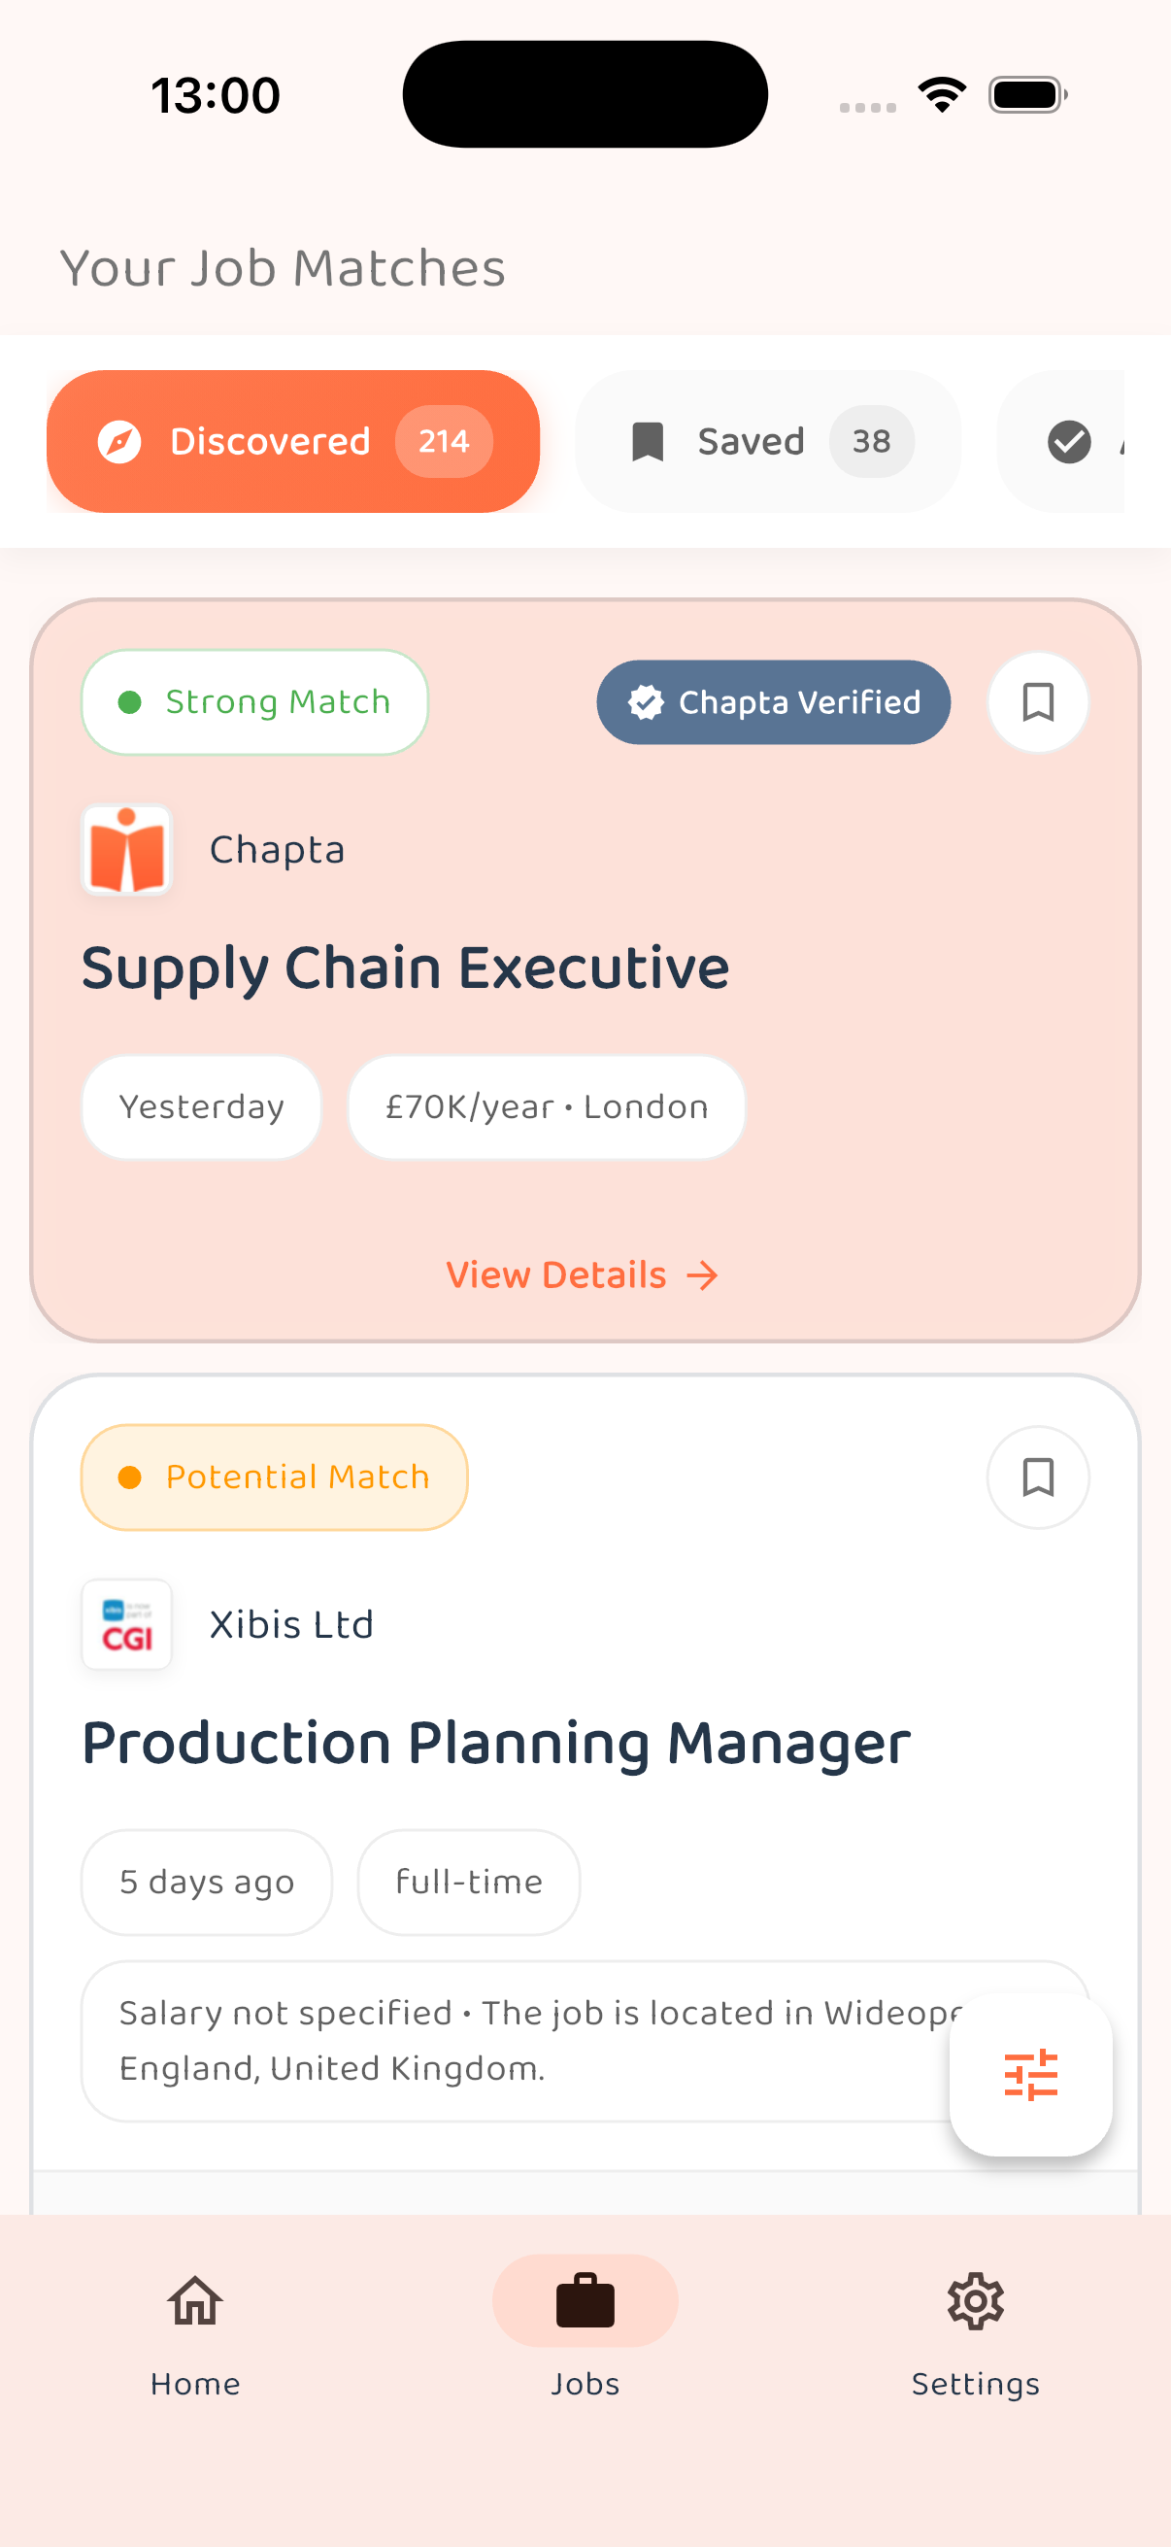Select the Discovered tab
The height and width of the screenshot is (2547, 1171).
tap(293, 441)
